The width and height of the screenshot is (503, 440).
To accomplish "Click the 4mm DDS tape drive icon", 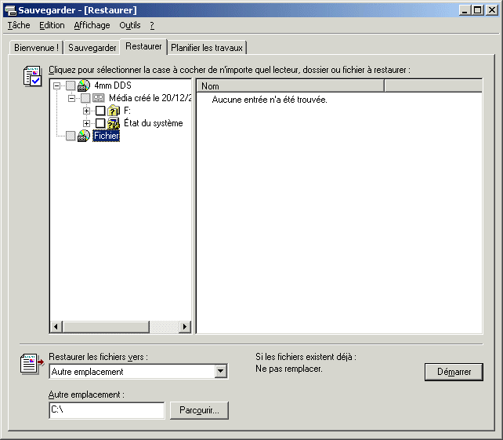I will (x=84, y=85).
